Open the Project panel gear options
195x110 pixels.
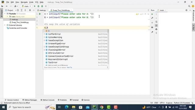[30, 10]
